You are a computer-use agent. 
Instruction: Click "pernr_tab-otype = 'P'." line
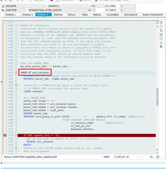click(x=40, y=101)
